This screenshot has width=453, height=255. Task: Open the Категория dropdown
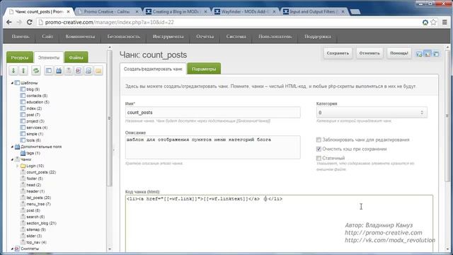[372, 113]
